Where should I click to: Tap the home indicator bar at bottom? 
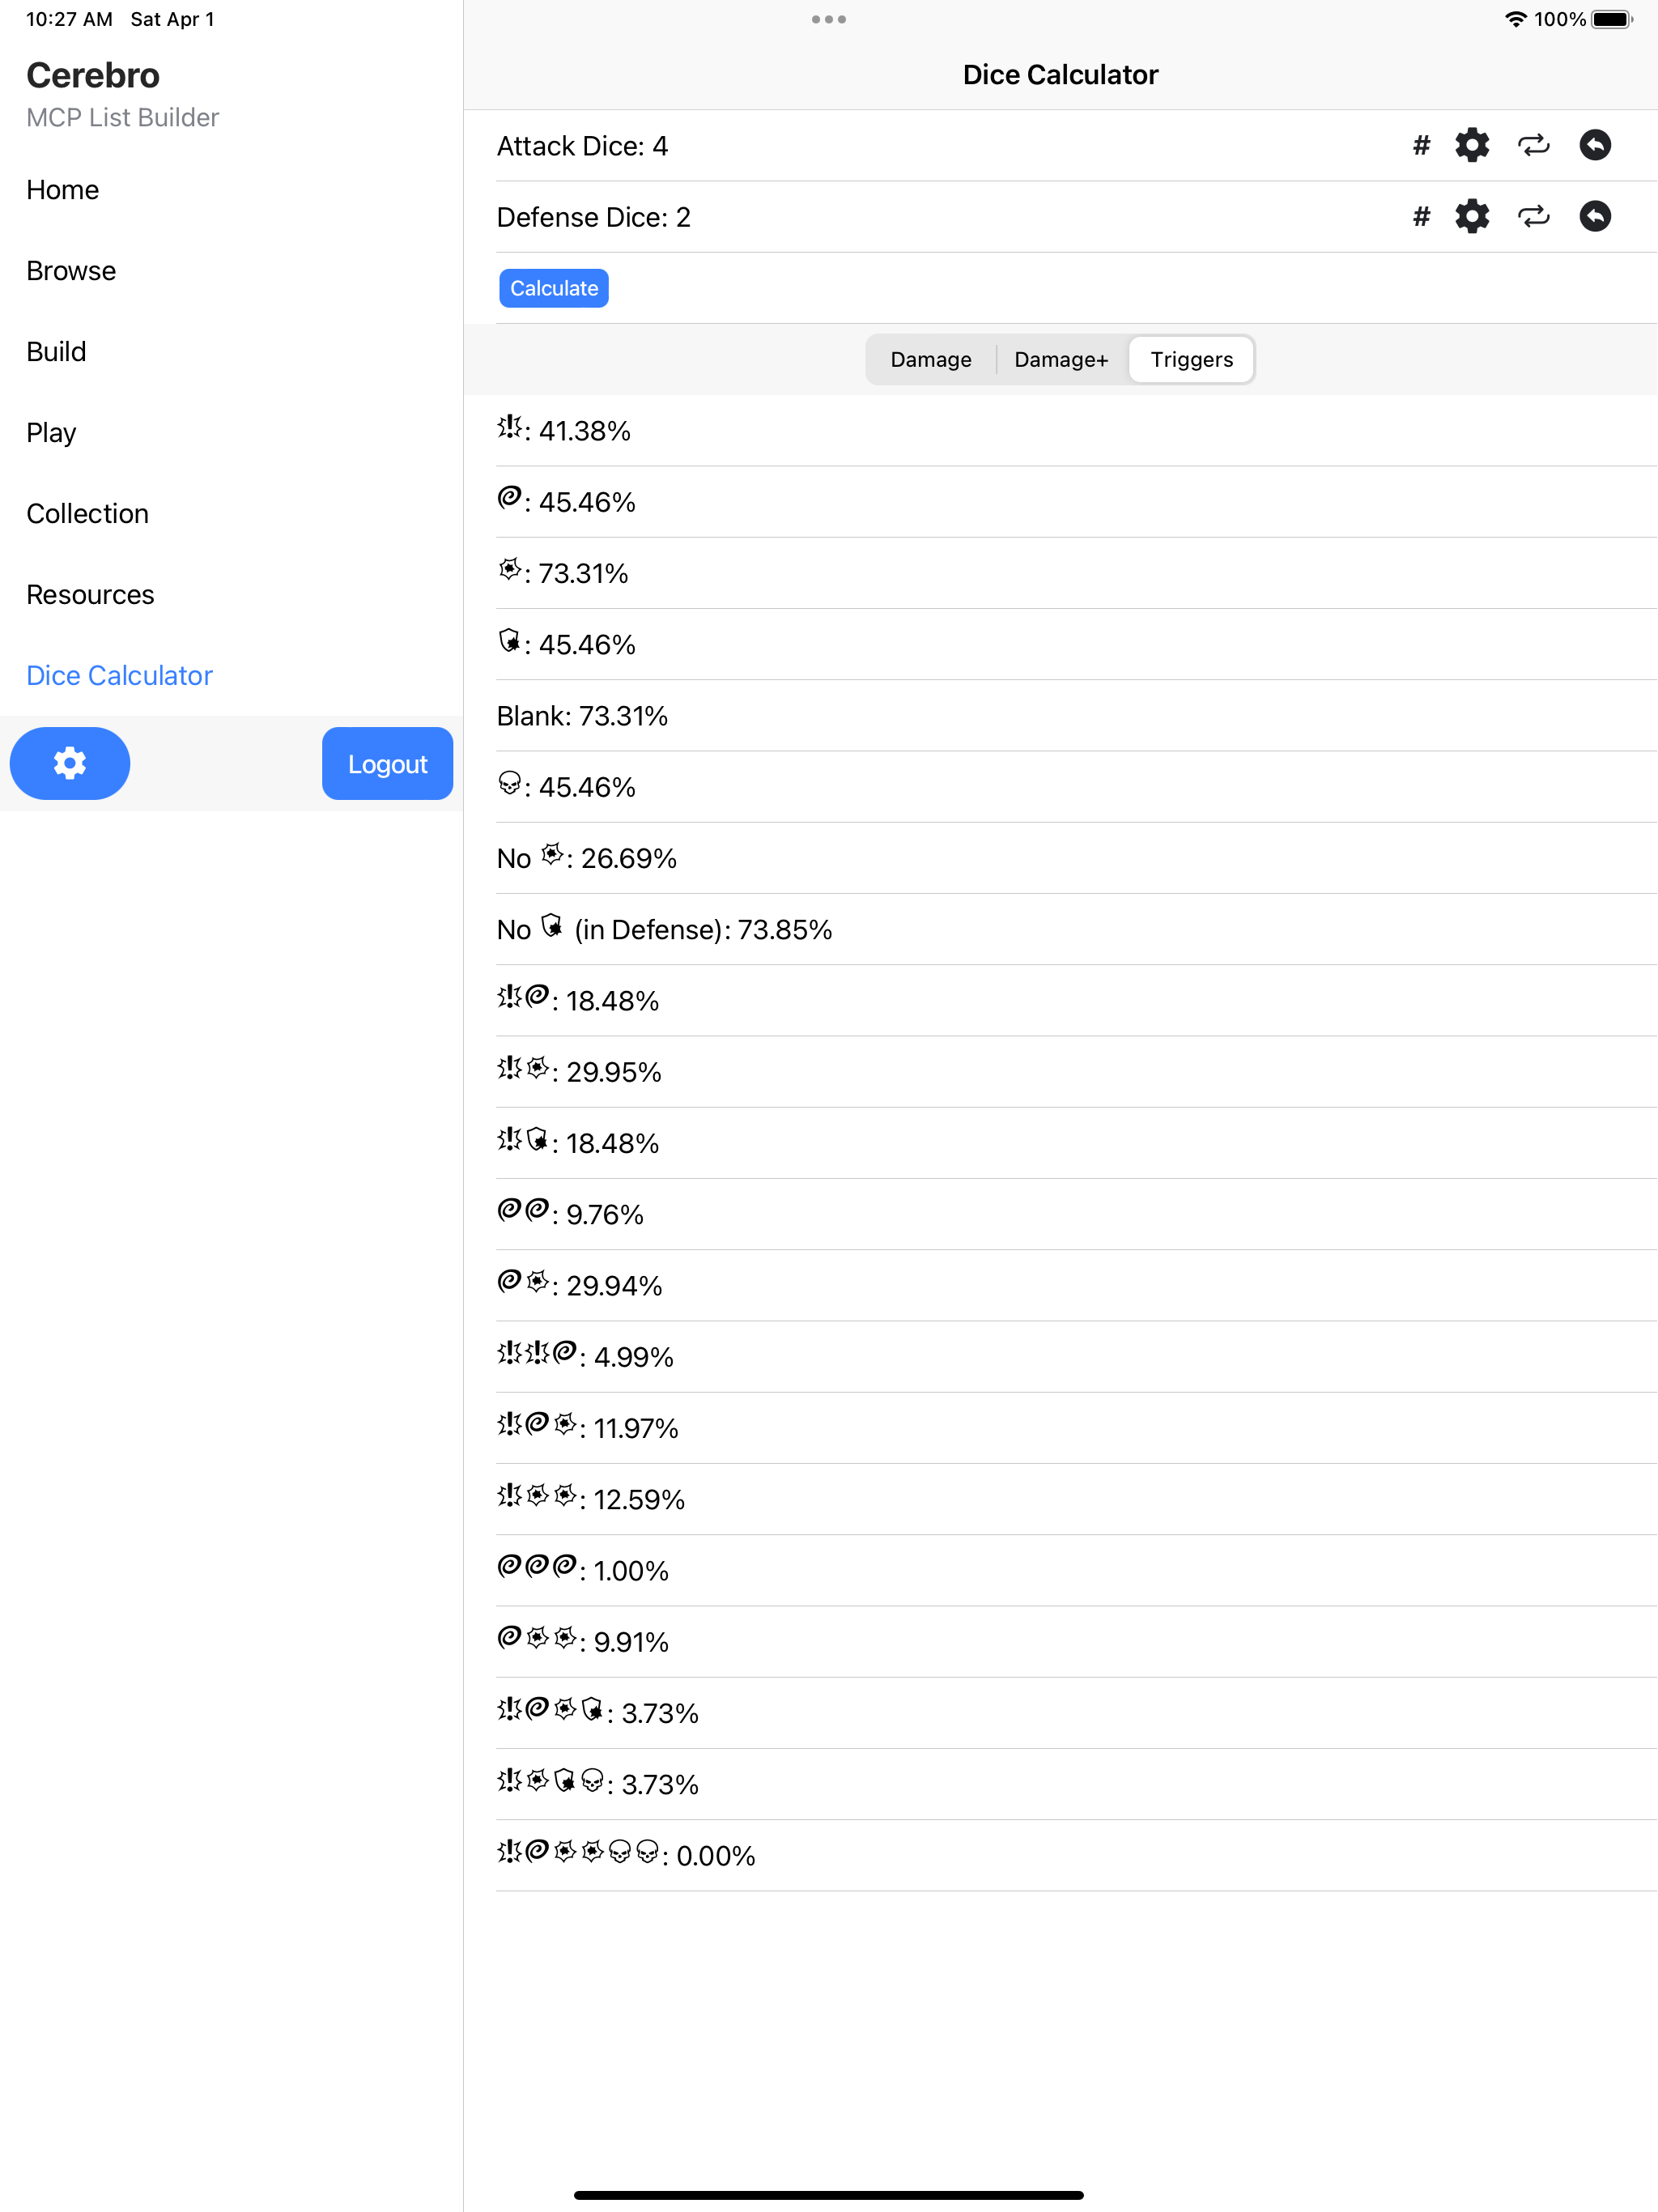tap(829, 2195)
